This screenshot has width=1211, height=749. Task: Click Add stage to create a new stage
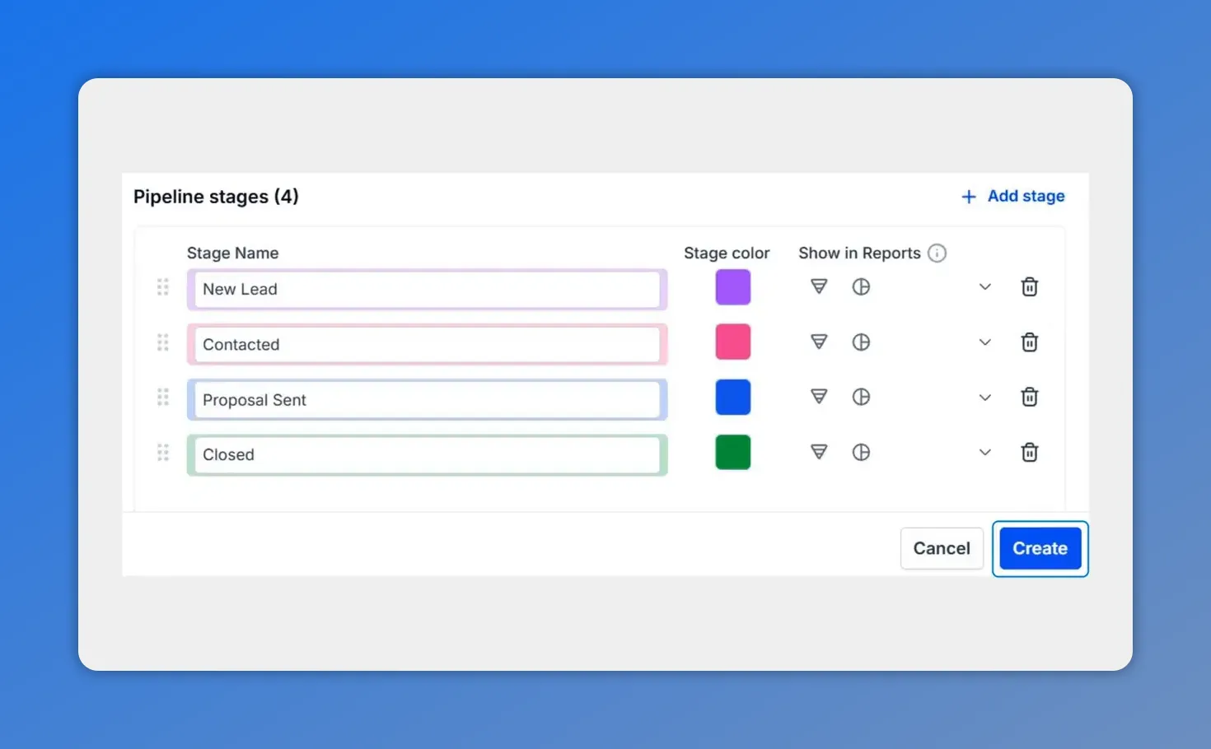point(1012,196)
